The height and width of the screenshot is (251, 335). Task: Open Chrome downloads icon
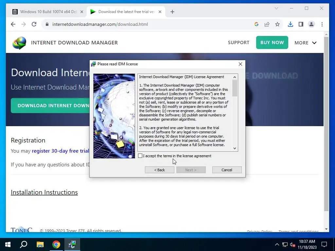[x=291, y=24]
